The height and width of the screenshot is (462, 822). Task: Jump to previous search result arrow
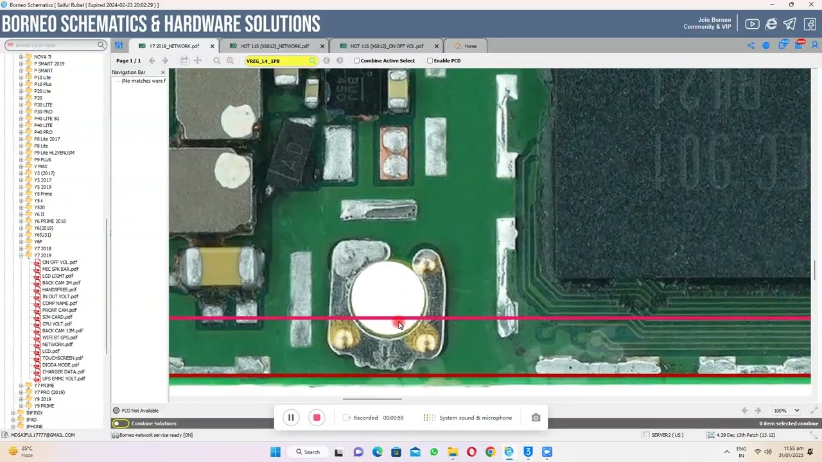pyautogui.click(x=326, y=60)
